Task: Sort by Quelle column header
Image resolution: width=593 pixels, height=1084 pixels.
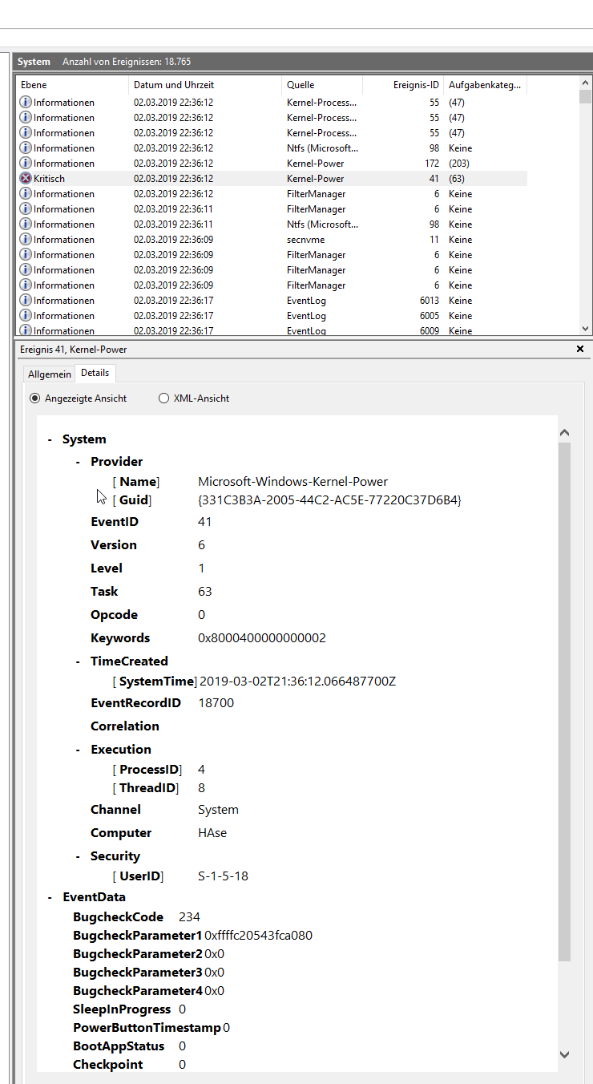Action: [x=322, y=85]
